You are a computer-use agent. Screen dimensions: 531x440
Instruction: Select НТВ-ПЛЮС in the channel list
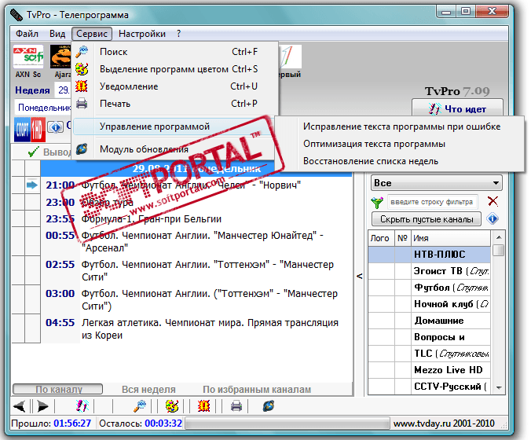(x=429, y=255)
